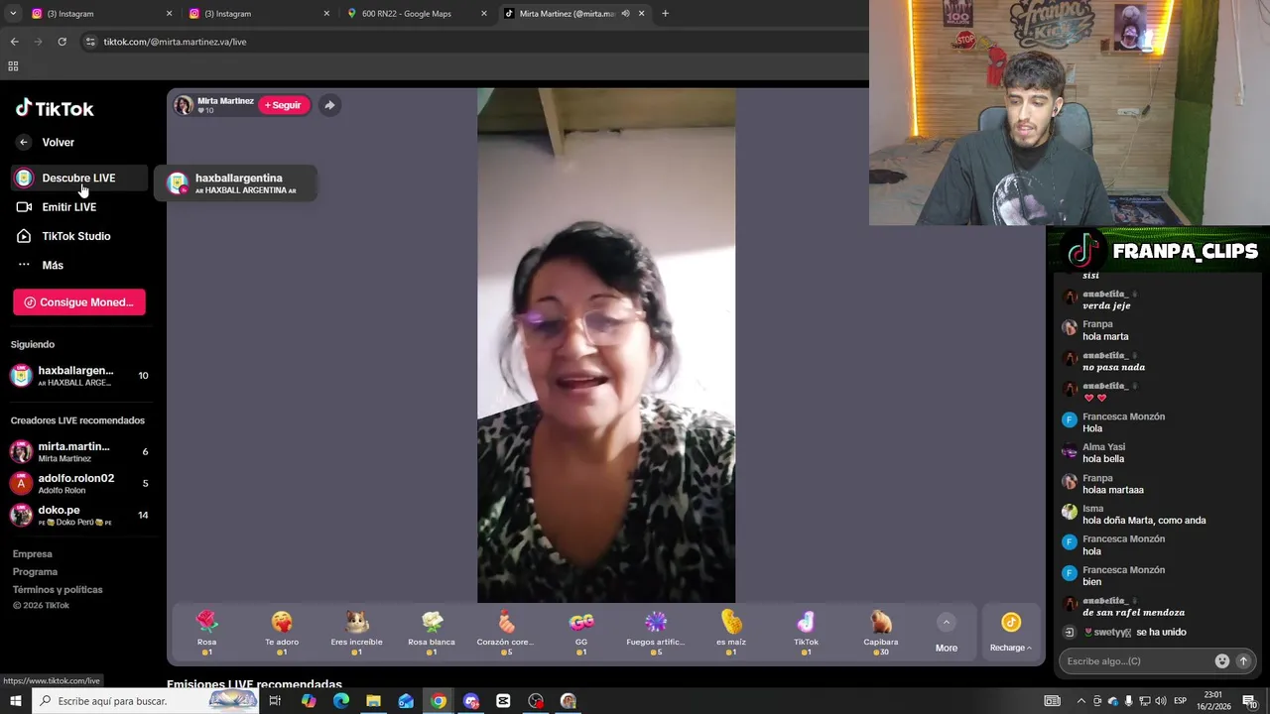
Task: Open a new browser tab
Action: click(x=665, y=14)
